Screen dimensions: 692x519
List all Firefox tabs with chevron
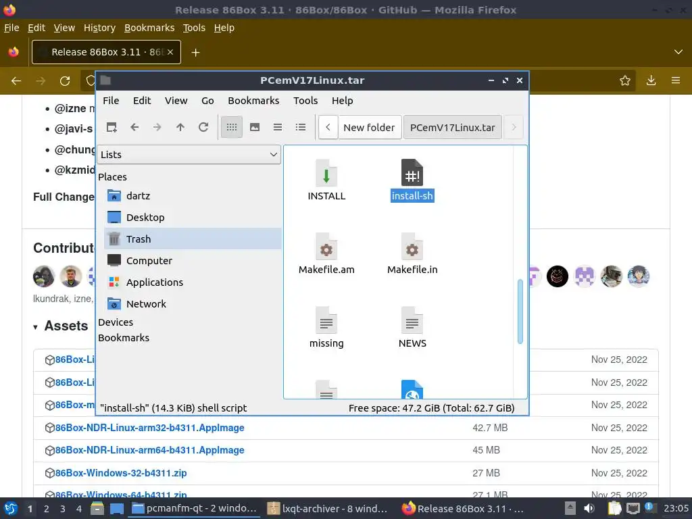(x=678, y=52)
